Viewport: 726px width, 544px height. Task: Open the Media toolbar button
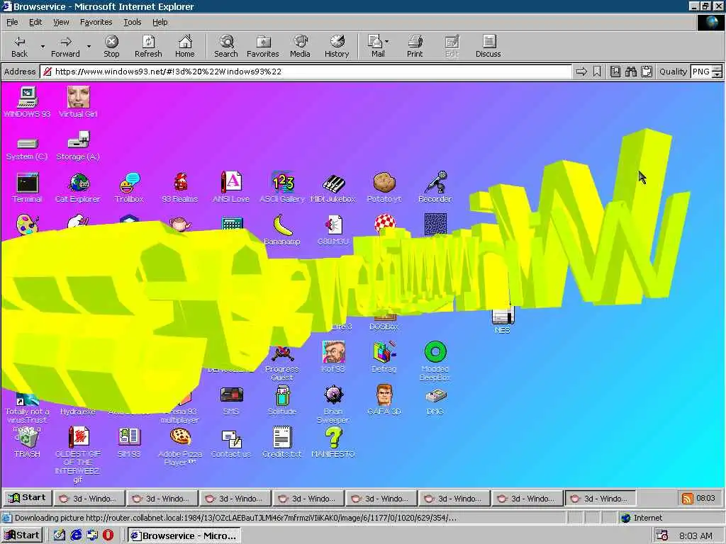(300, 46)
